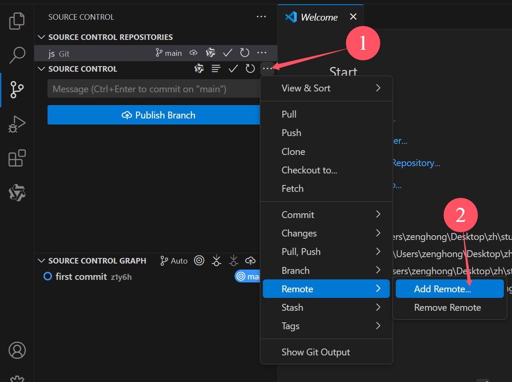
Task: Click the Publish Branch button
Action: pyautogui.click(x=154, y=115)
